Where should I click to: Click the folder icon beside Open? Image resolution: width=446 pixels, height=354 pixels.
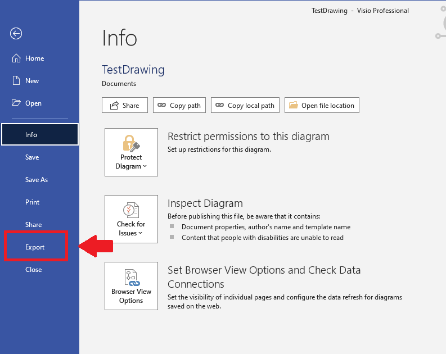[x=16, y=103]
